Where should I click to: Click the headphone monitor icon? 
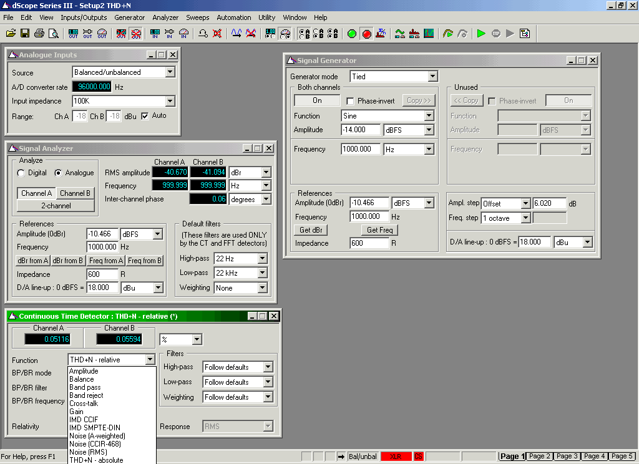coord(203,34)
